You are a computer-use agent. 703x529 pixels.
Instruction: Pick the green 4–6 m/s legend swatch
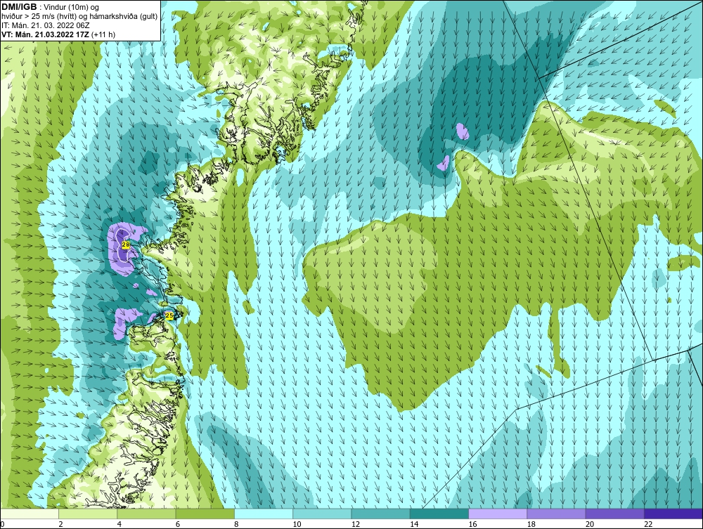(x=147, y=514)
